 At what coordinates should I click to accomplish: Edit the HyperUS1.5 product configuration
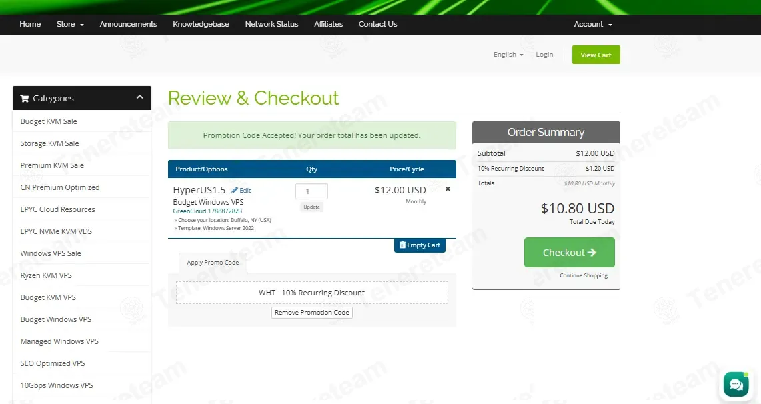[x=241, y=190]
